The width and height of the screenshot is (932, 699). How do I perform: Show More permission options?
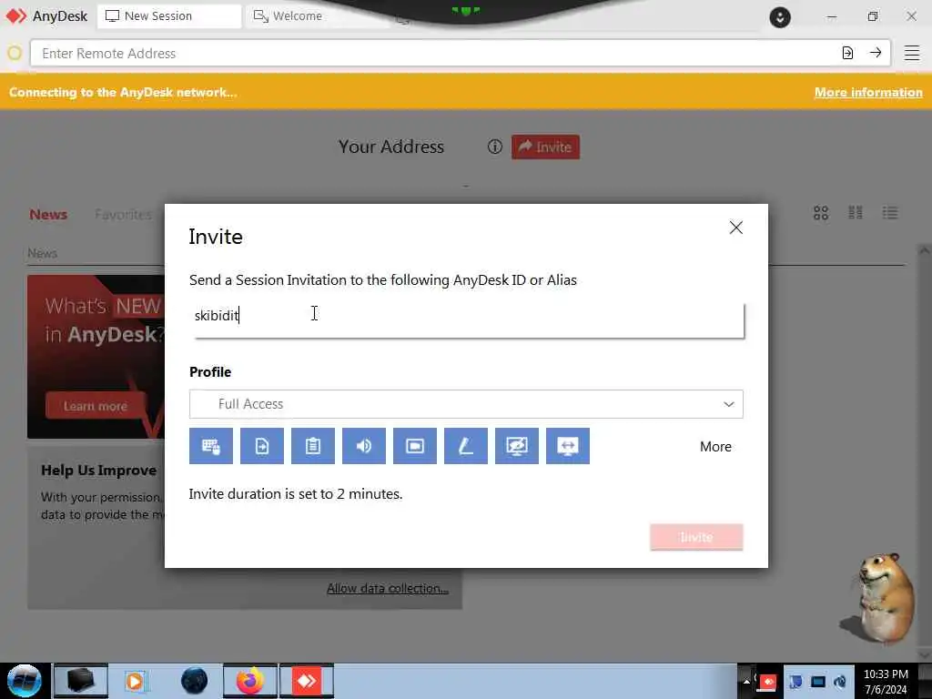pyautogui.click(x=715, y=446)
